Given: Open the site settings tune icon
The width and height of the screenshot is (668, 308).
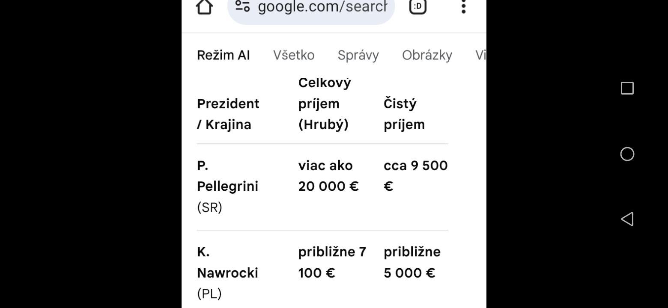Looking at the screenshot, I should 243,6.
